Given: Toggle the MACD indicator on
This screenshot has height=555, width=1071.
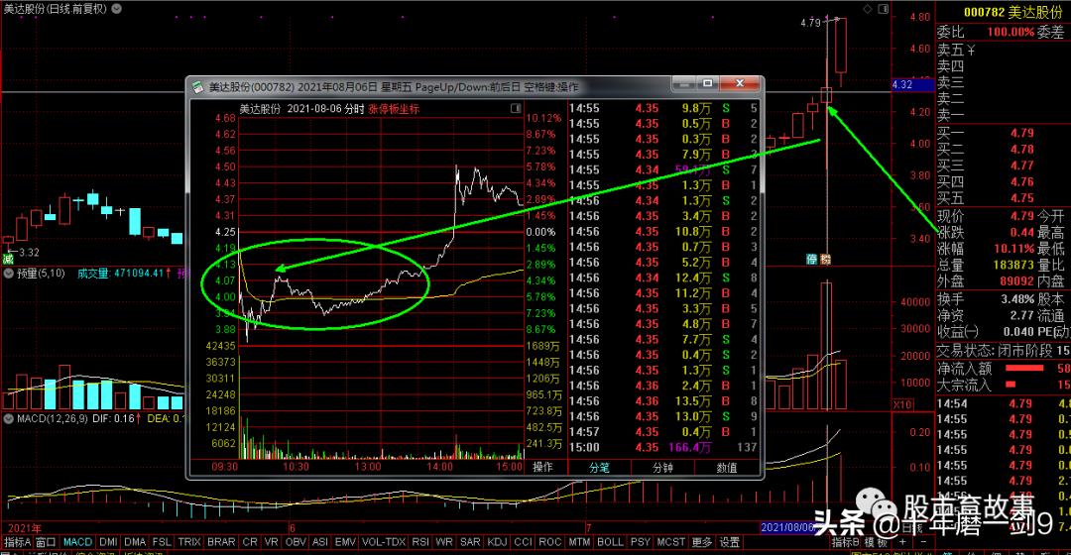Looking at the screenshot, I should pos(77,542).
